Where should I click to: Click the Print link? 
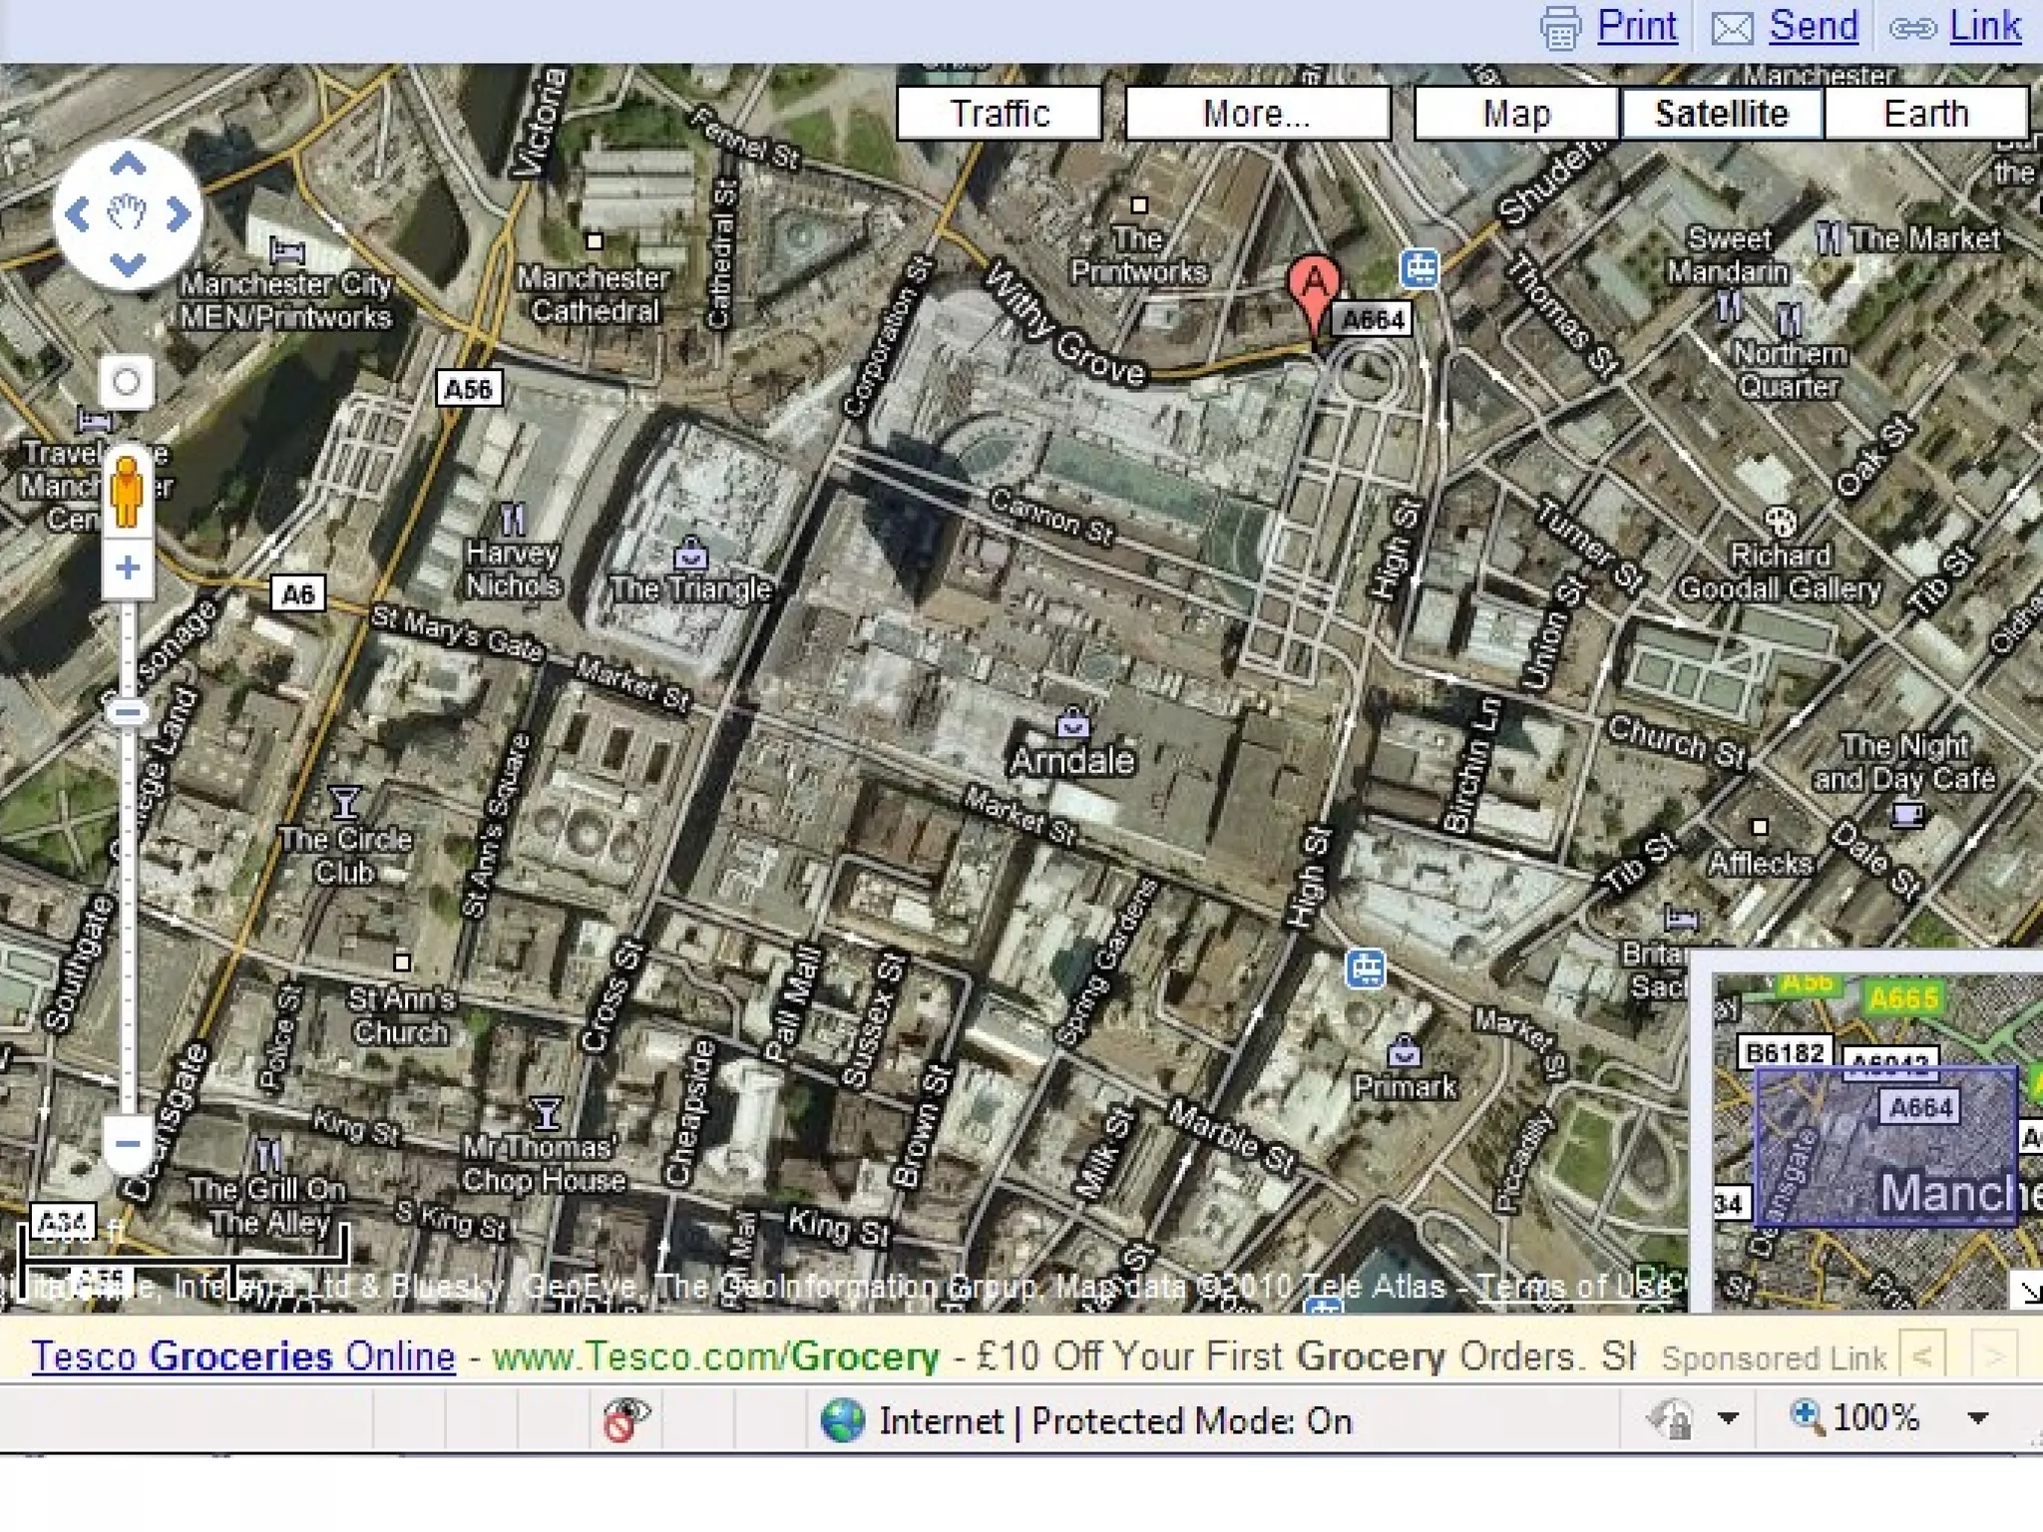1636,26
